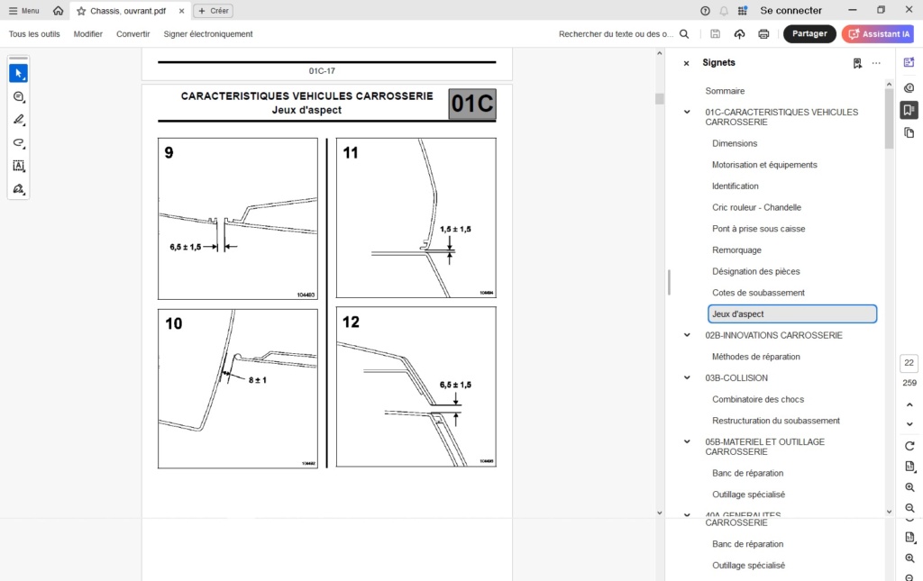Go to the previous page with the up chevron
The width and height of the screenshot is (923, 581).
pyautogui.click(x=909, y=404)
